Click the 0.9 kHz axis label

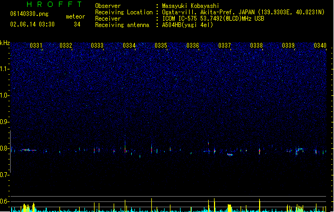pyautogui.click(x=4, y=122)
